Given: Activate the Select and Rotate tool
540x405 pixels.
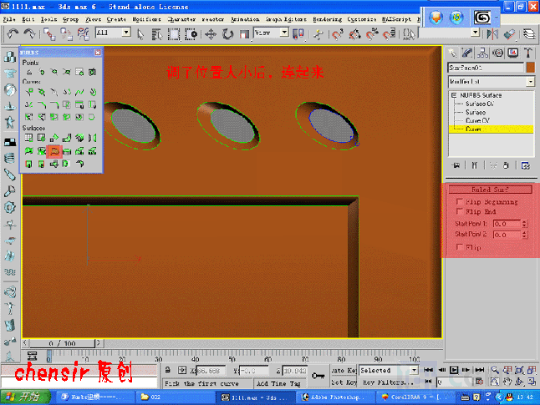Looking at the screenshot, I should tap(227, 34).
